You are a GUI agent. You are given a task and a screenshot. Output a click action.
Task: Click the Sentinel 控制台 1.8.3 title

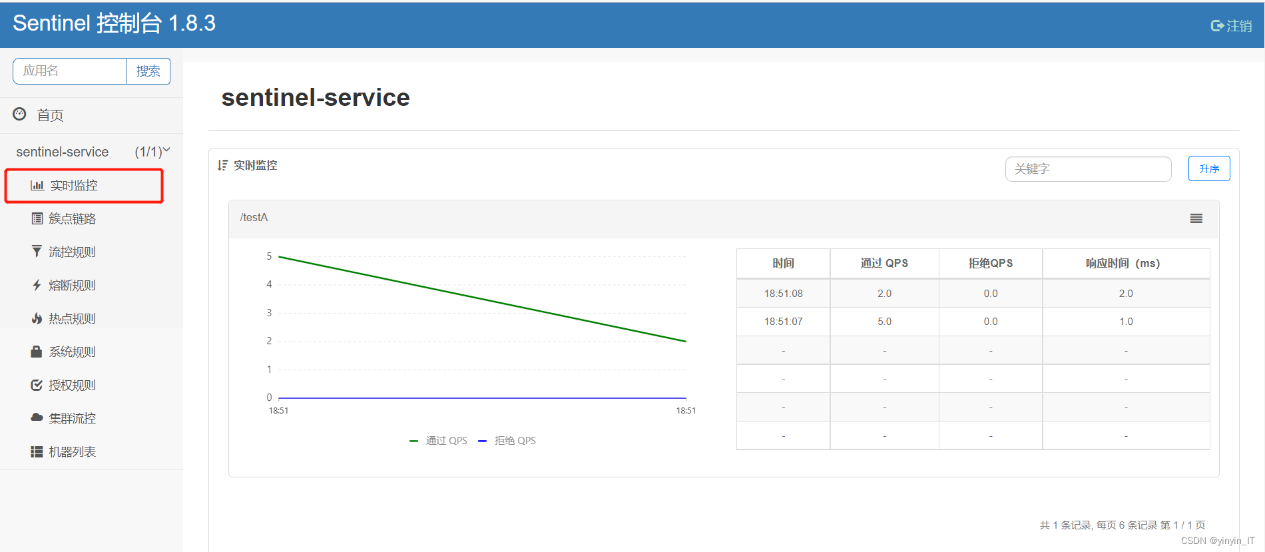(x=114, y=23)
